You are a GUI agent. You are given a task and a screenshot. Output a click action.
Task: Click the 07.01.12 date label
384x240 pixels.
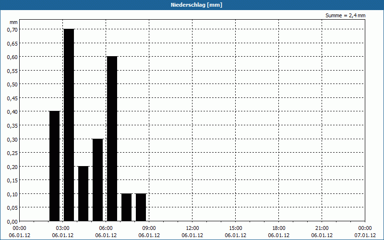[x=365, y=235]
